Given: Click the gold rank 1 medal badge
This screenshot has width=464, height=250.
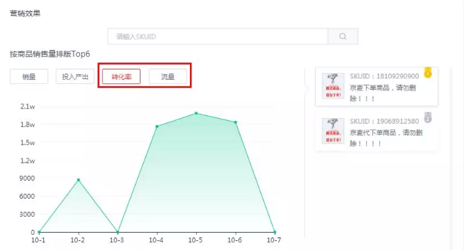Looking at the screenshot, I should (x=428, y=73).
